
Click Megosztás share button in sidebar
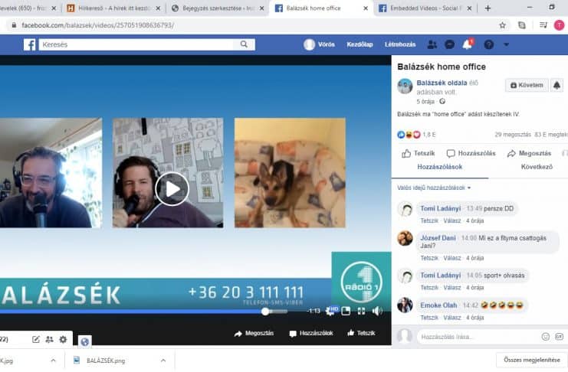(529, 153)
